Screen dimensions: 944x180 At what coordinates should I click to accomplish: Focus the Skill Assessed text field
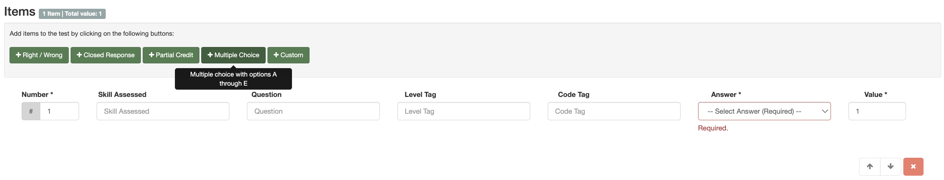coord(163,111)
